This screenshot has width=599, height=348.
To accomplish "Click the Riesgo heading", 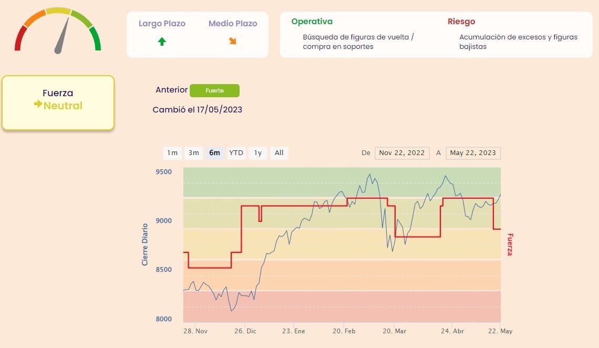I will (x=461, y=22).
